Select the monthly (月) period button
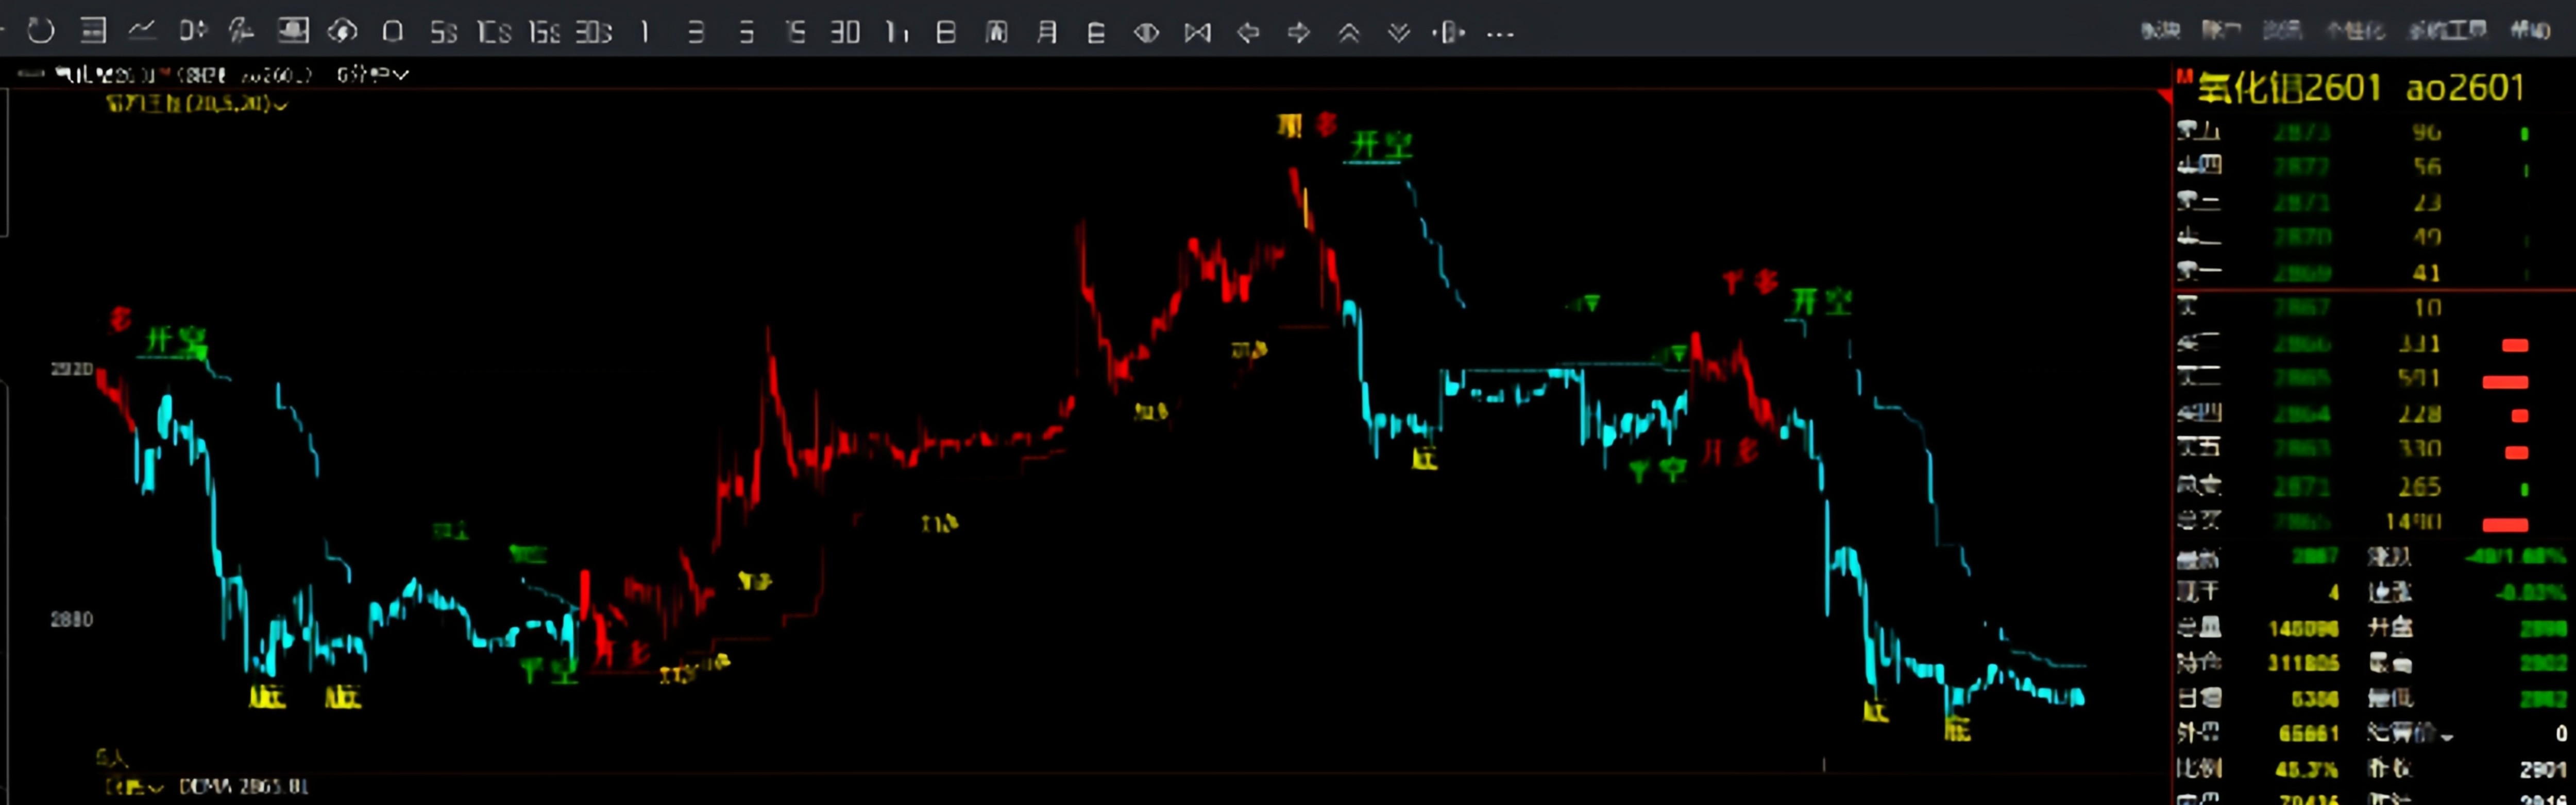 1047,33
